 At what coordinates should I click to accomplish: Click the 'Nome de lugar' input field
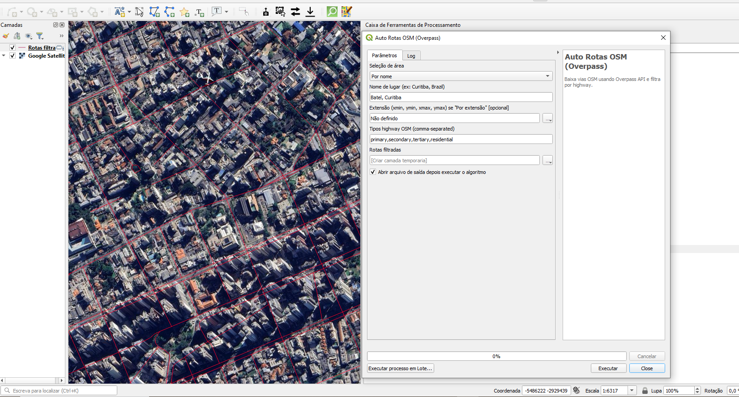[461, 97]
